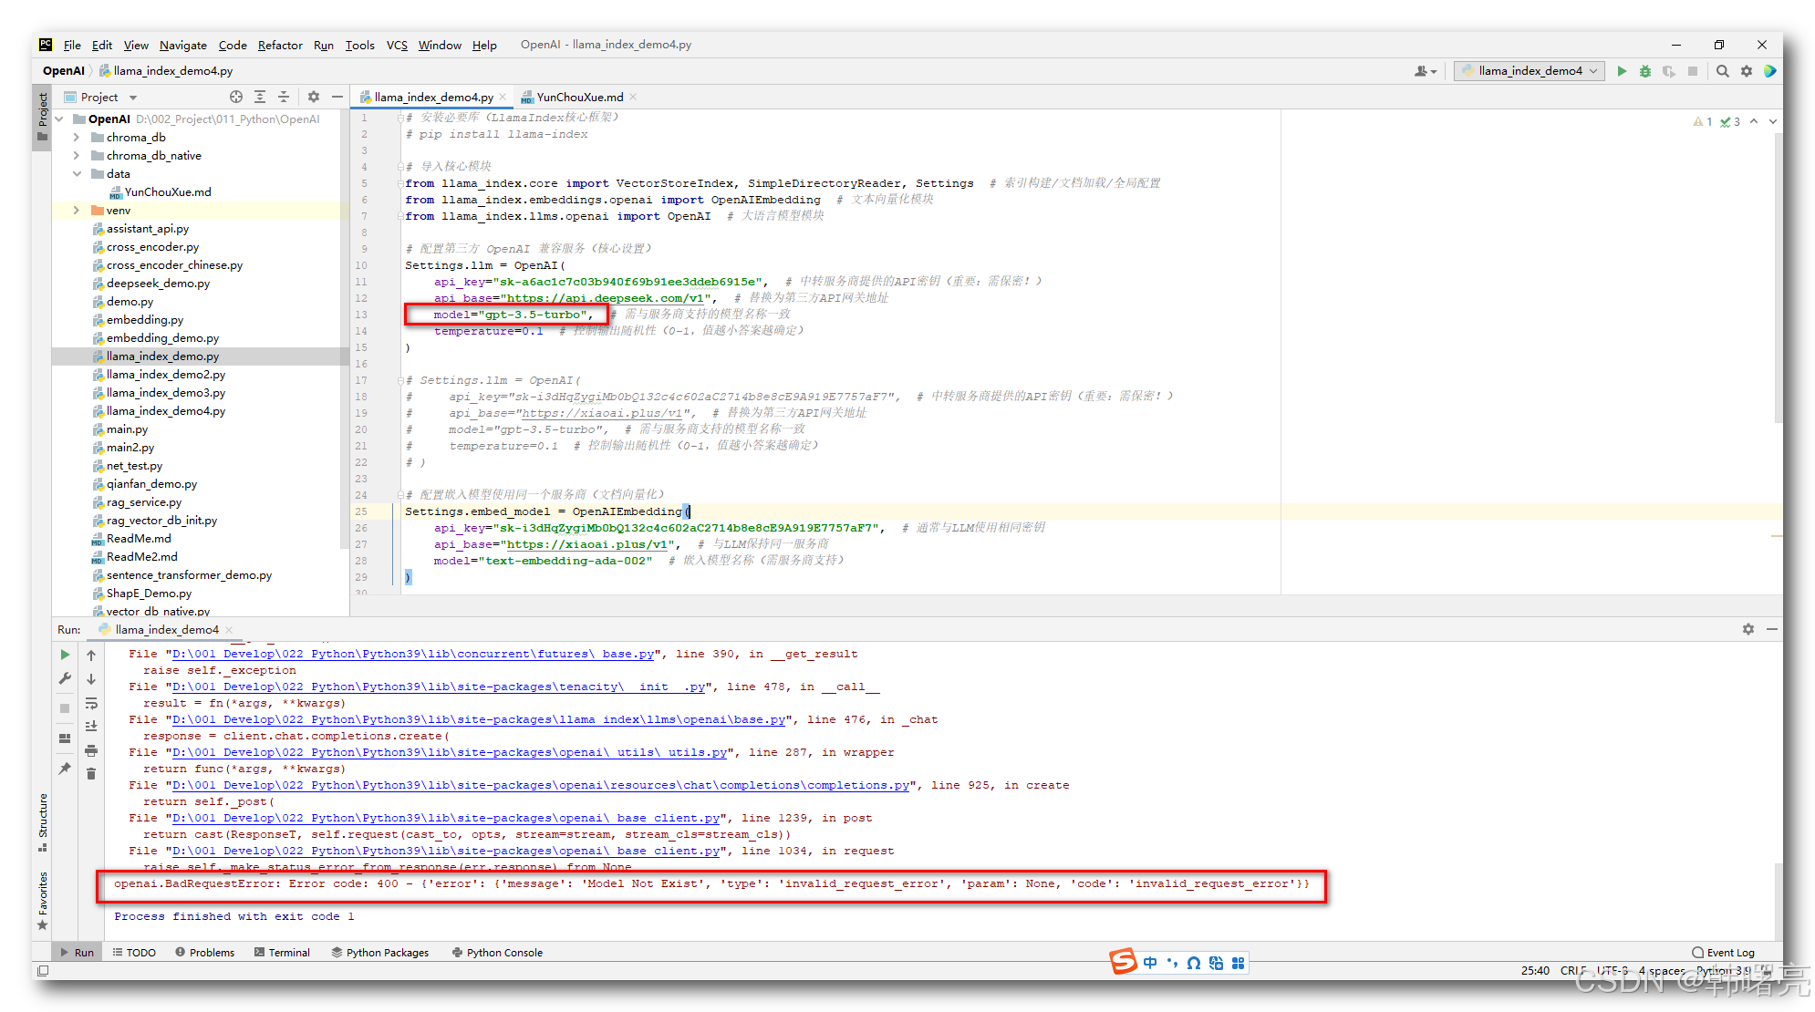Expand the chroma_db folder

[77, 138]
